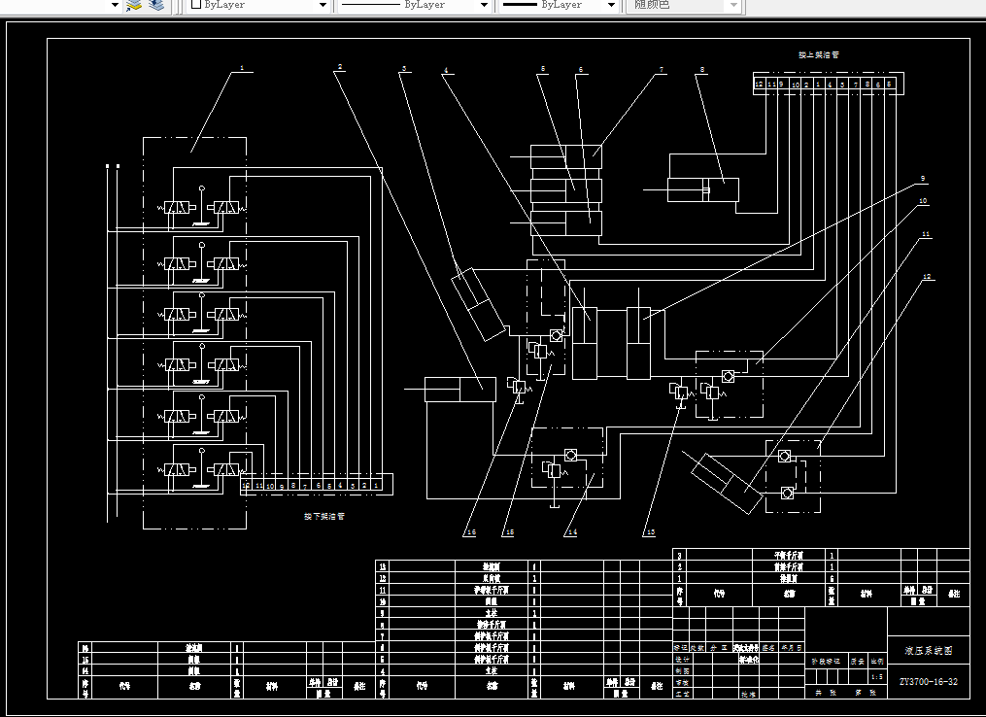986x717 pixels.
Task: Select leader callout number 11 at right
Action: tap(926, 234)
